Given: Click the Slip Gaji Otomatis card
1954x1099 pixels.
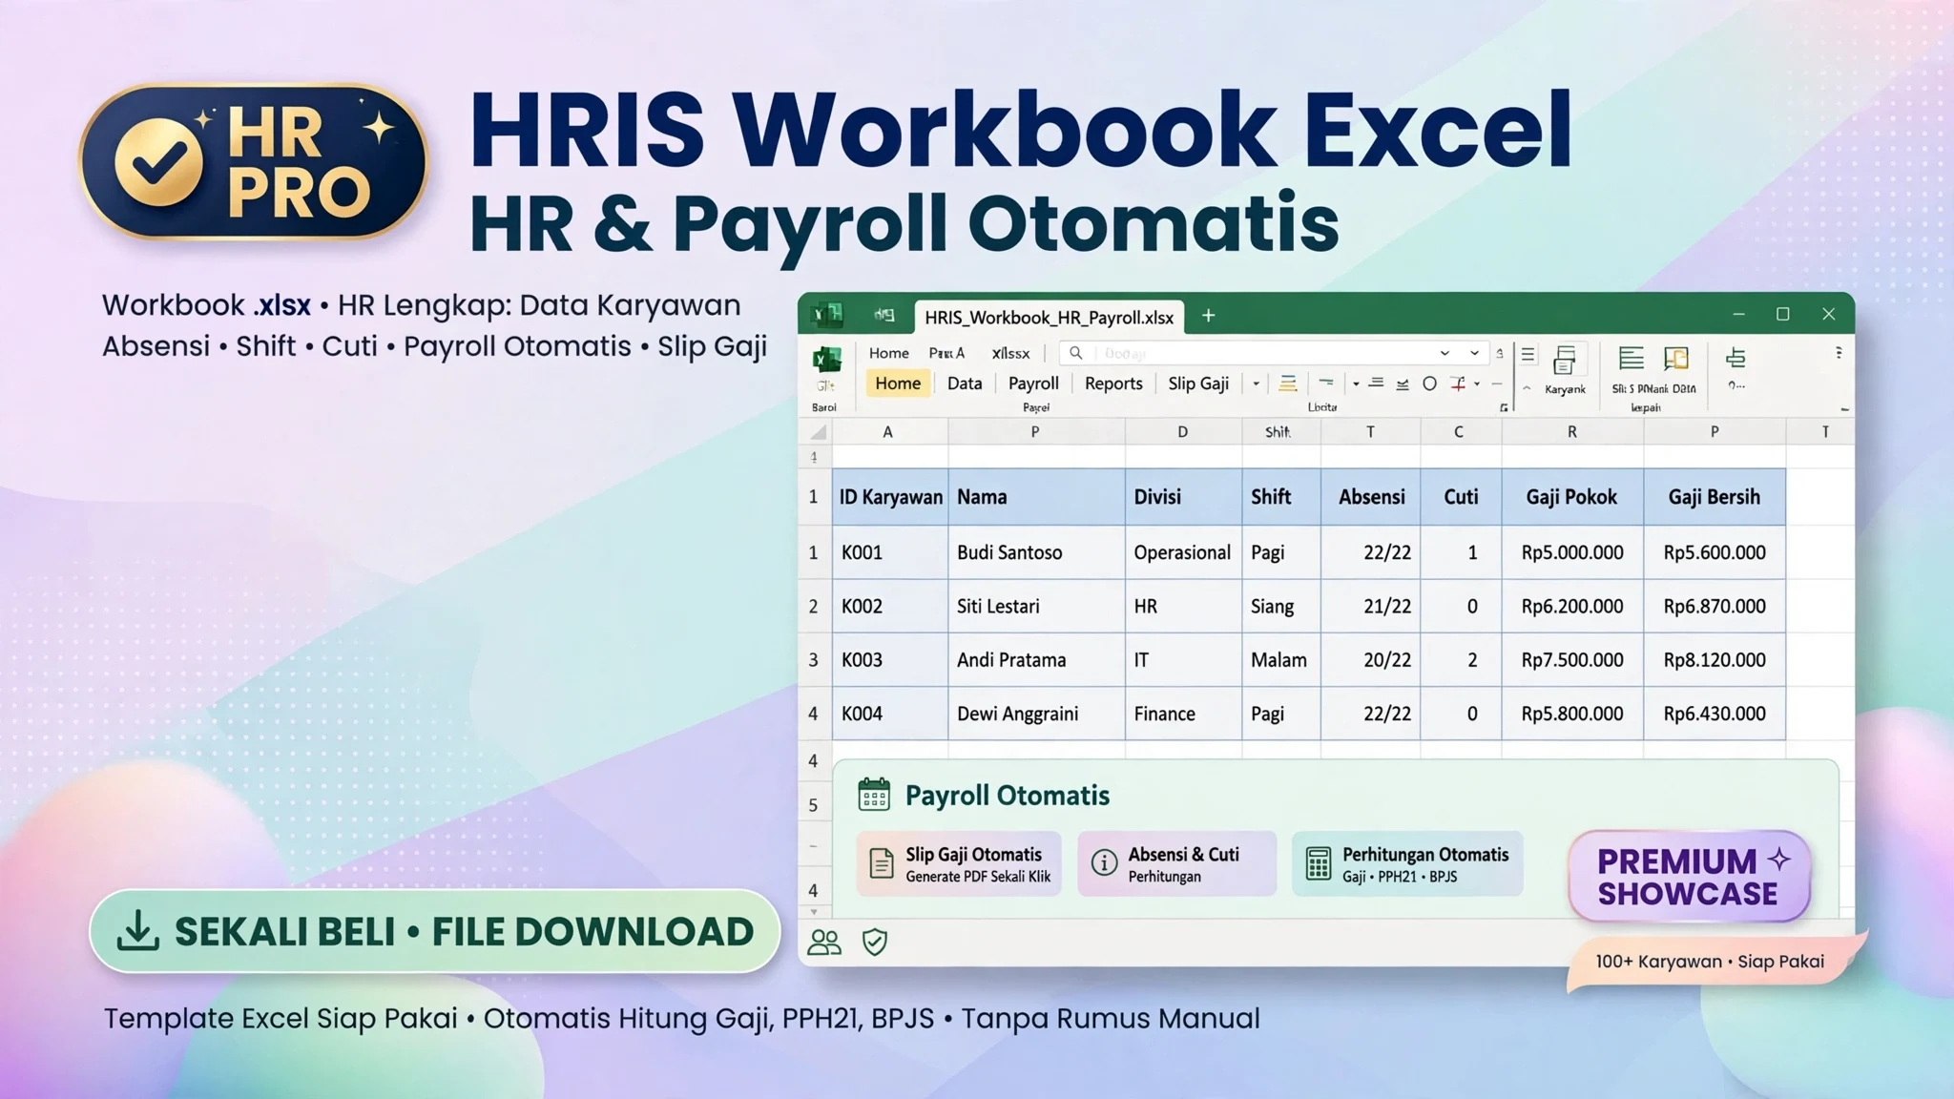Looking at the screenshot, I should pyautogui.click(x=959, y=863).
